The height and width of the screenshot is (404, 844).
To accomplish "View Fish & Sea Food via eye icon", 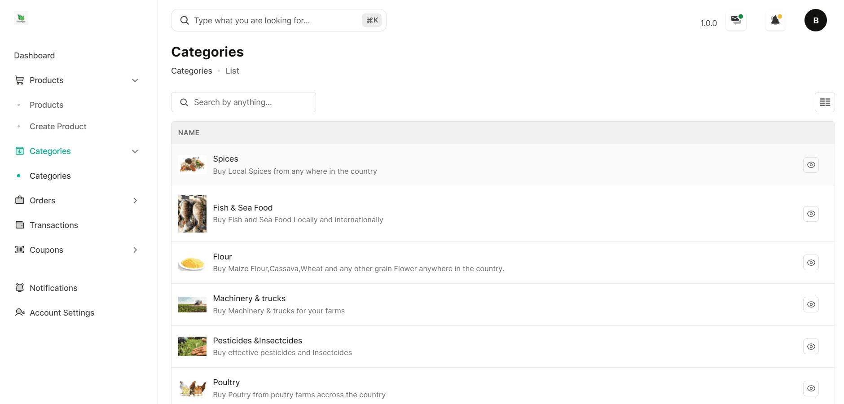I will coord(811,214).
